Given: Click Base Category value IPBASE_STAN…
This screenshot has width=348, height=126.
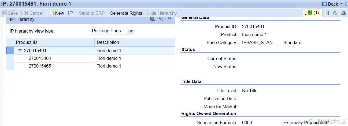Looking at the screenshot, I should [260, 42].
